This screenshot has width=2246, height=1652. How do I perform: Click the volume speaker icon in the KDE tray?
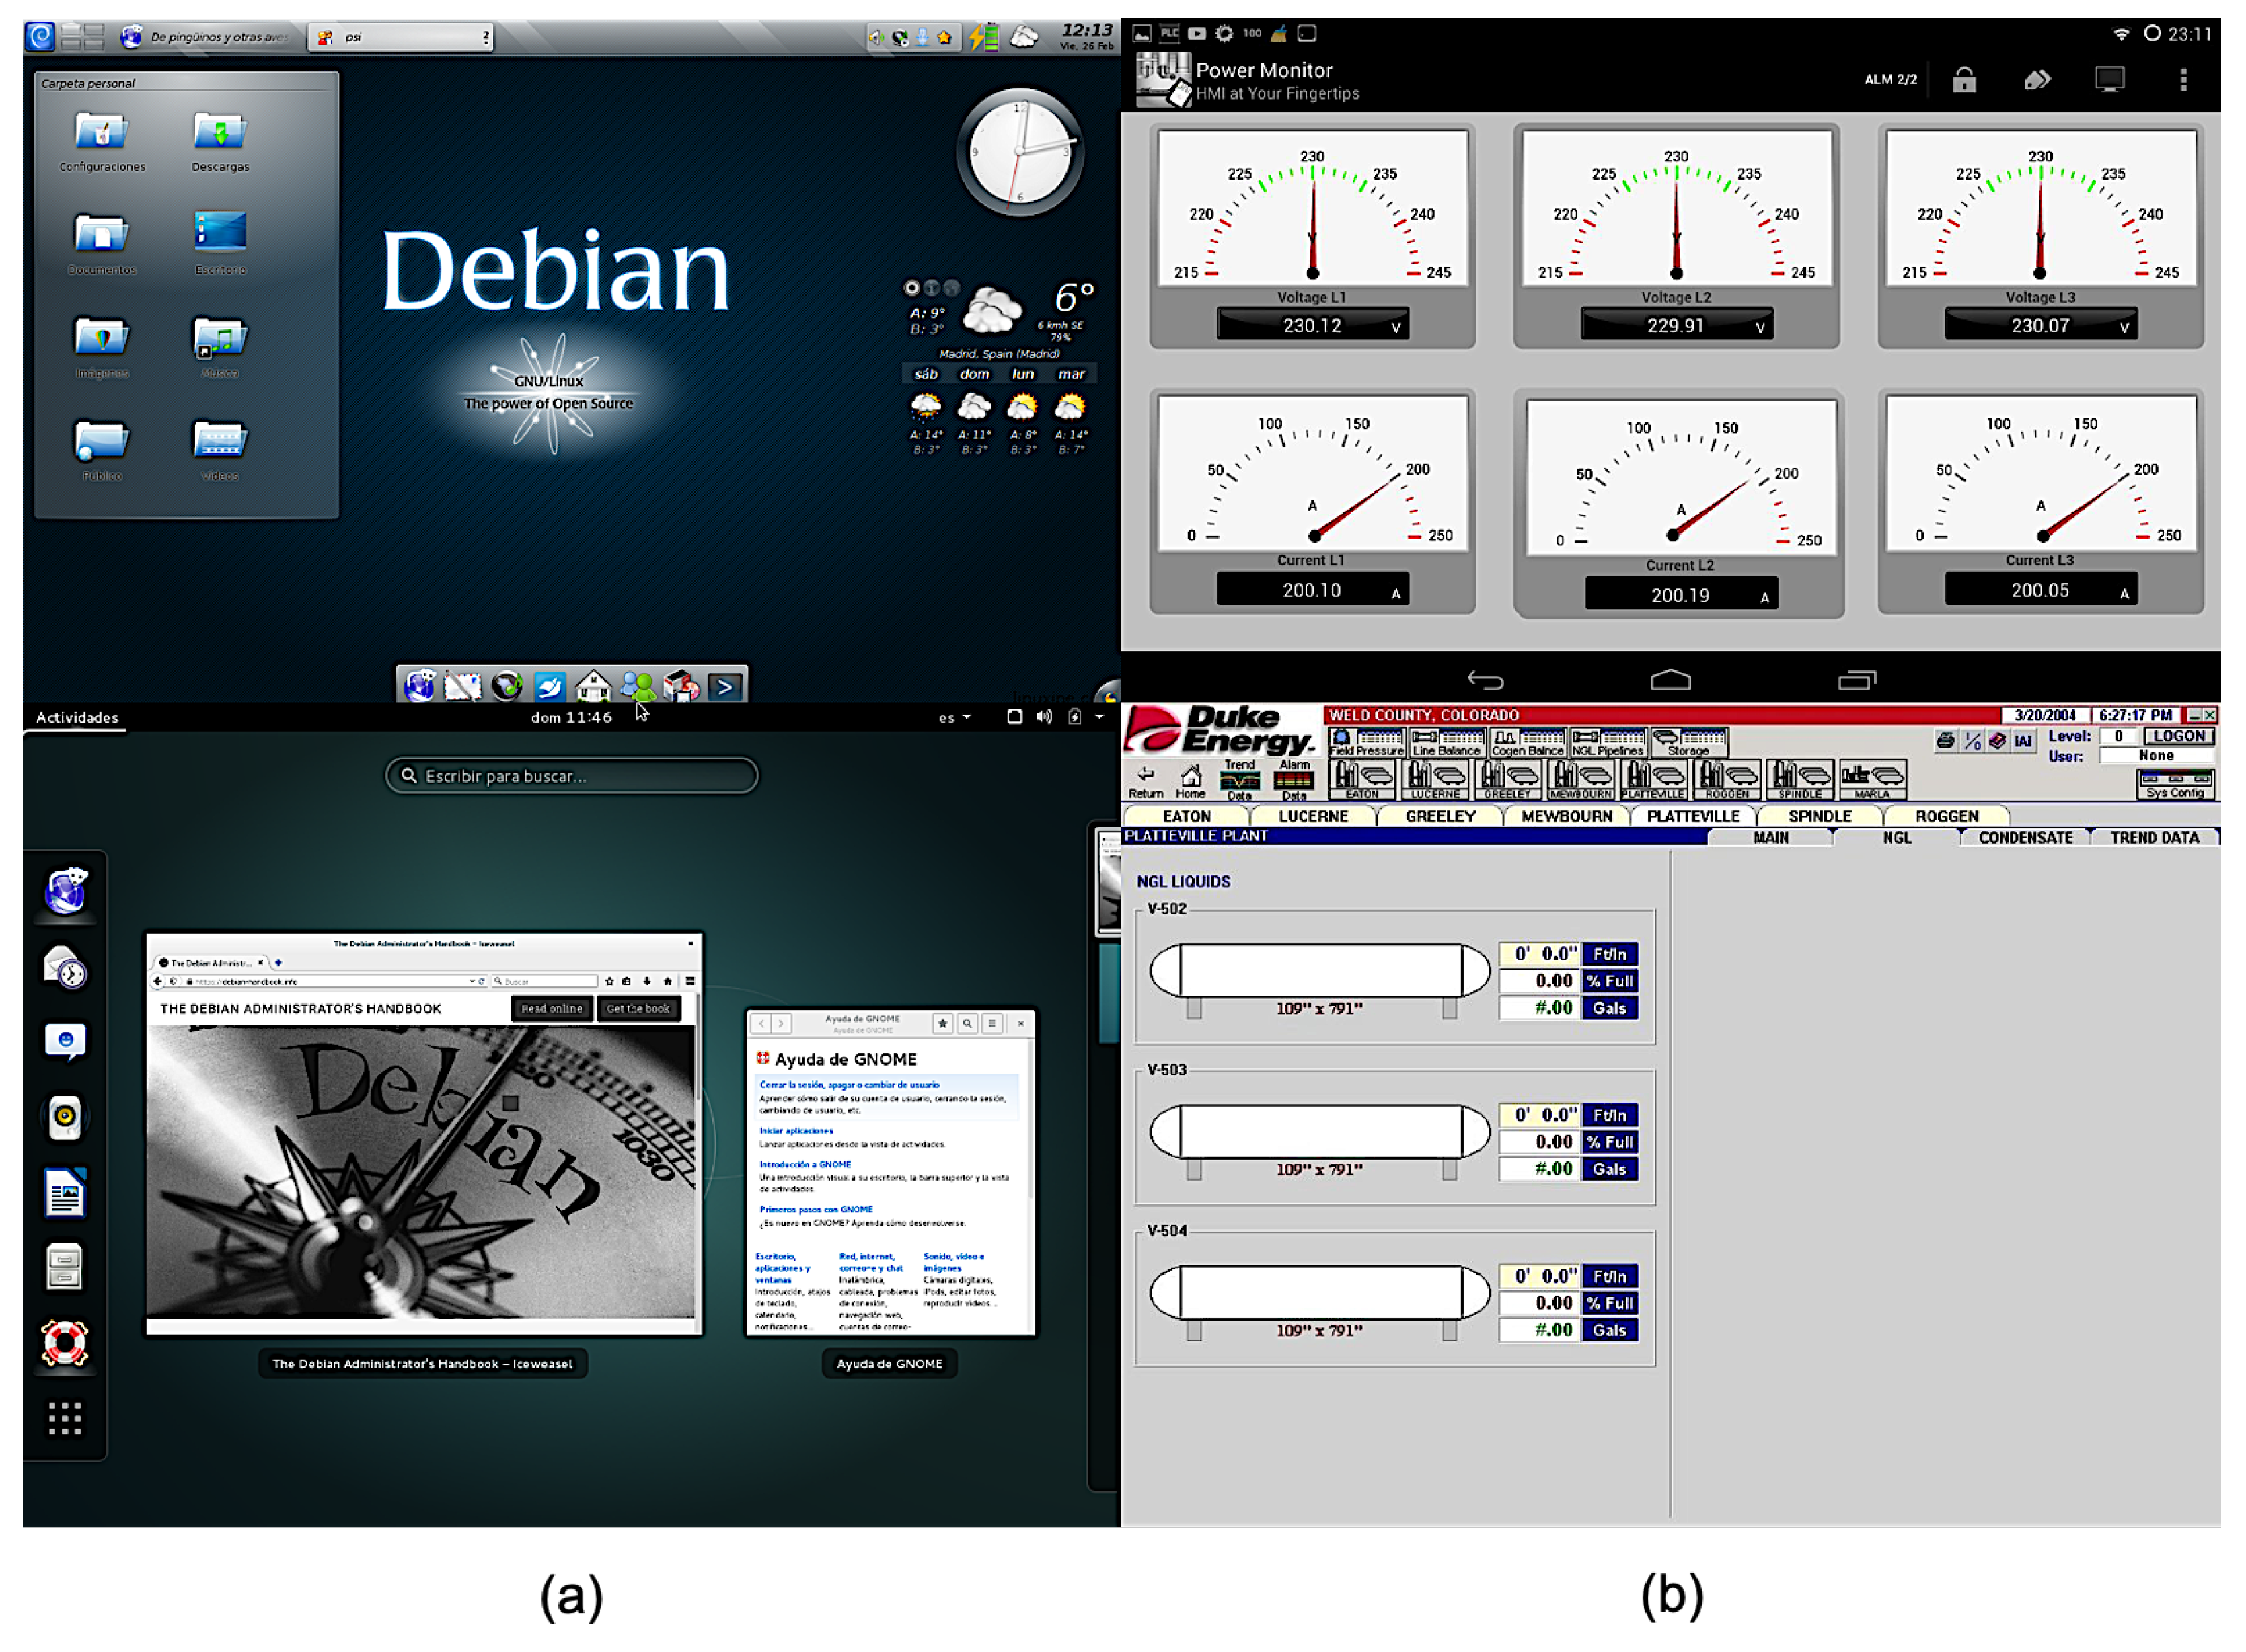coord(876,38)
